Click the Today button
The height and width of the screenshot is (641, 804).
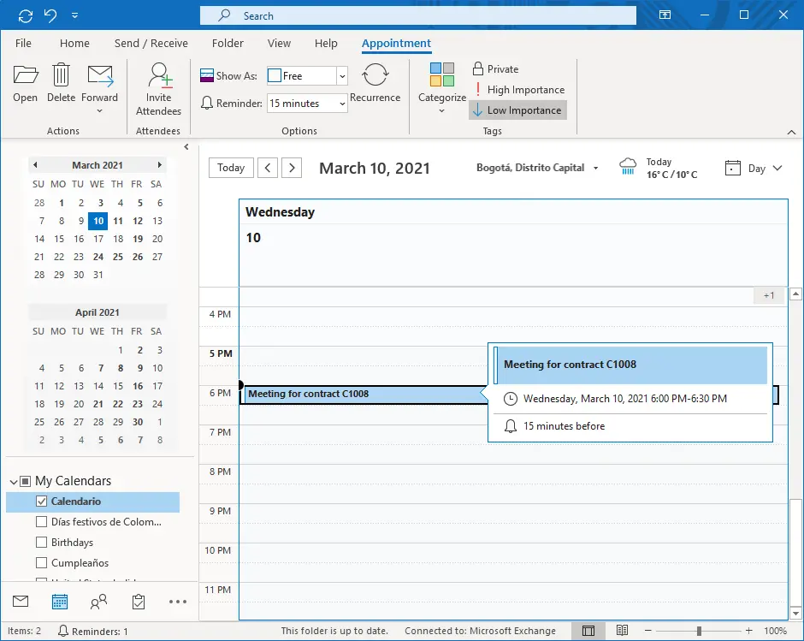(231, 168)
